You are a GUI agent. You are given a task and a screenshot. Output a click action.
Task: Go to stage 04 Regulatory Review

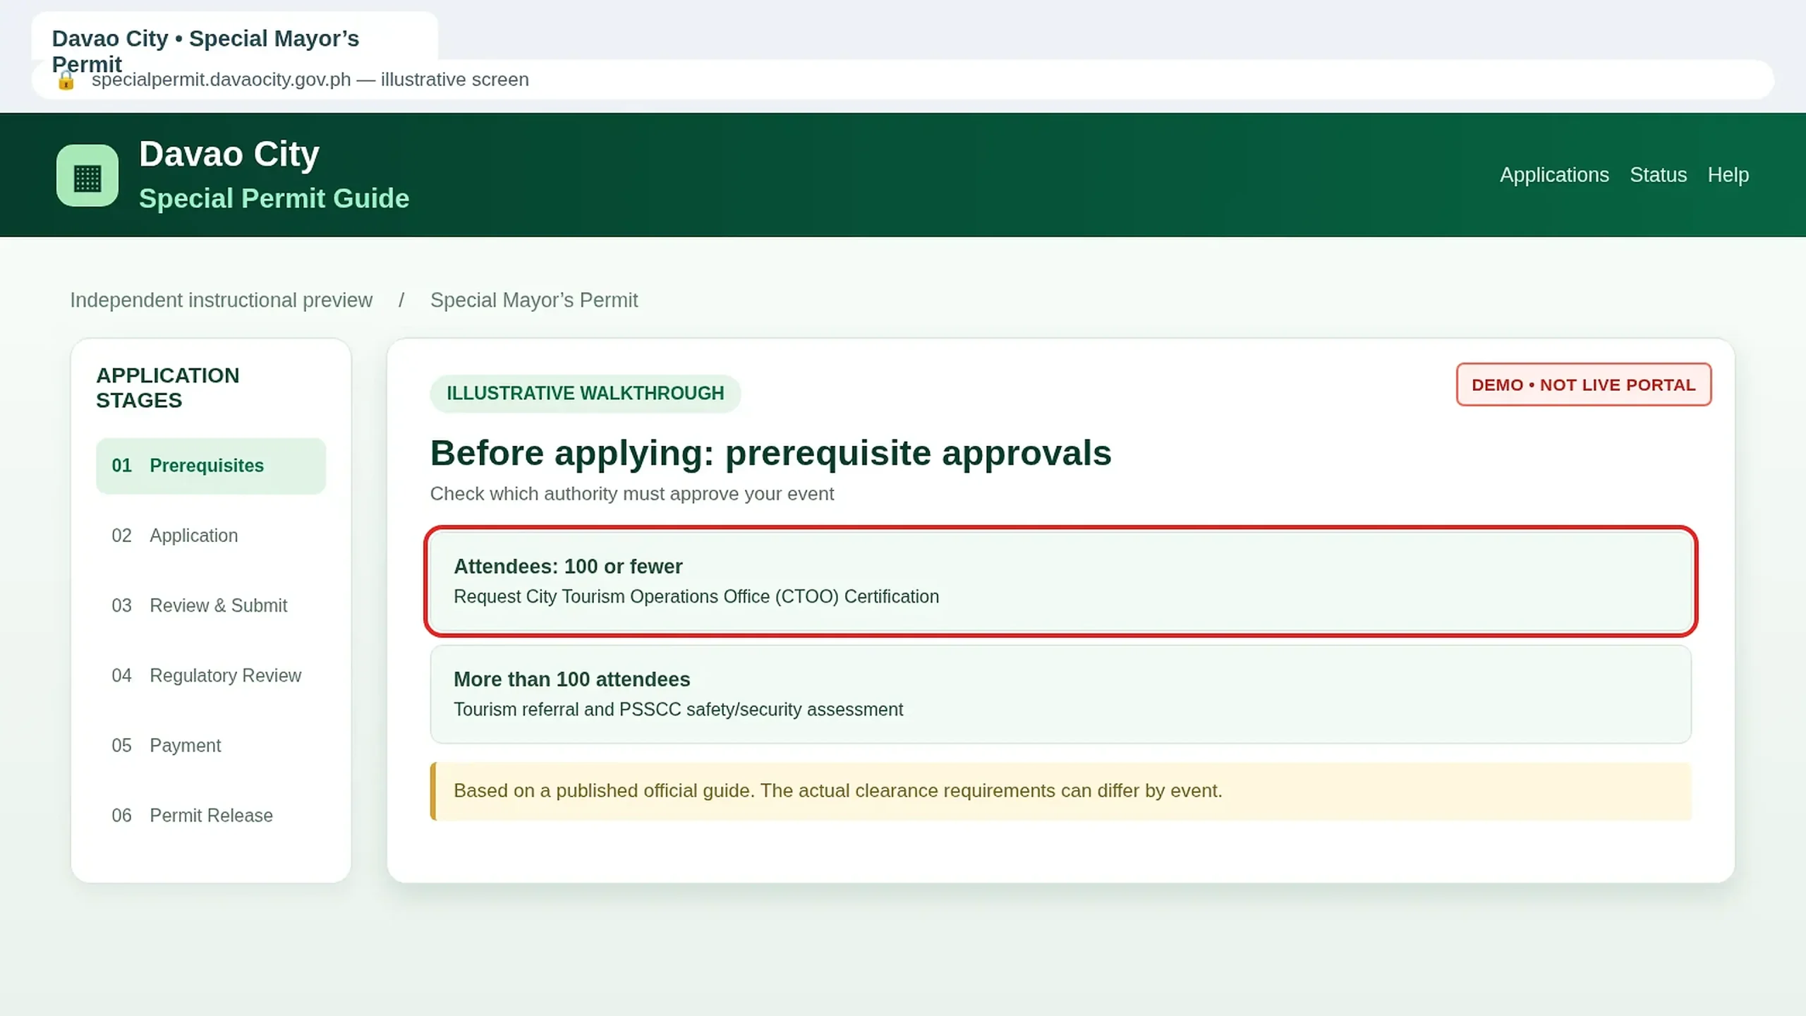(211, 675)
